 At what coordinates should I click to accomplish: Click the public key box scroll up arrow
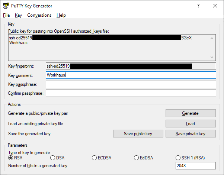pyautogui.click(x=212, y=38)
